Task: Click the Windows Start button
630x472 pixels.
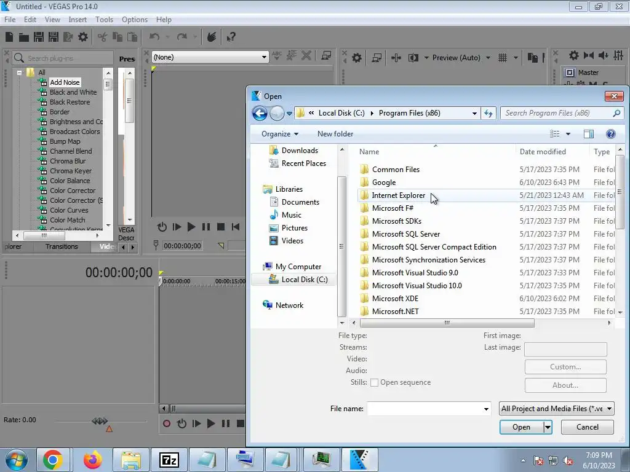Action: tap(16, 460)
